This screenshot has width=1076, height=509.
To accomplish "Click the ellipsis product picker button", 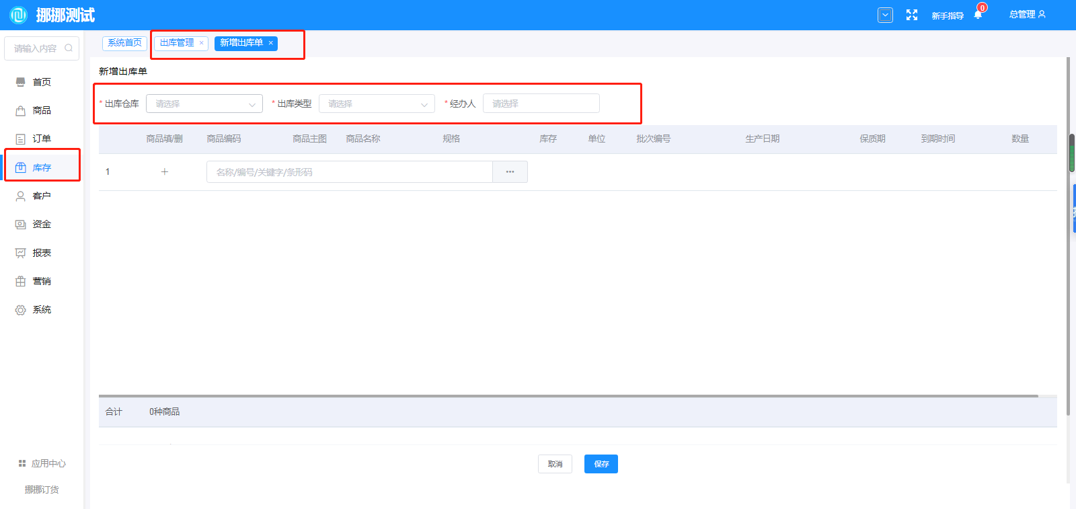I will pos(510,172).
